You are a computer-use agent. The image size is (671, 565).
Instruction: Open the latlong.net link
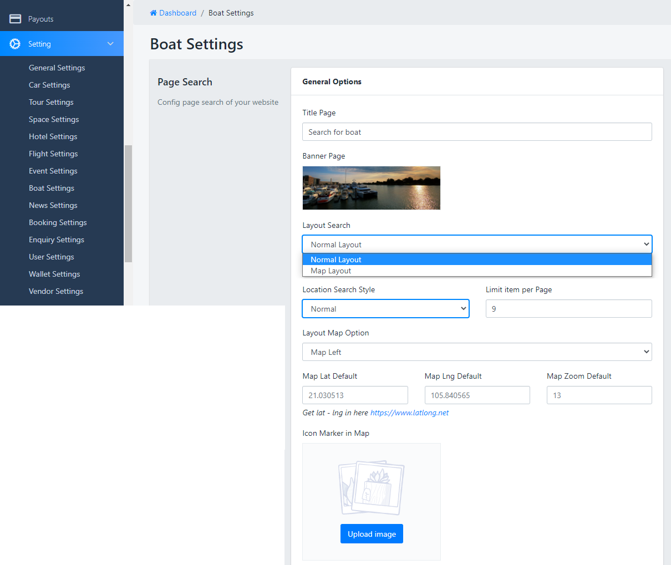point(409,413)
